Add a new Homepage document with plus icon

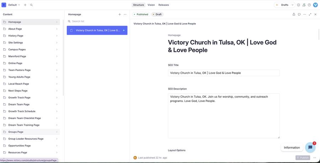click(119, 14)
